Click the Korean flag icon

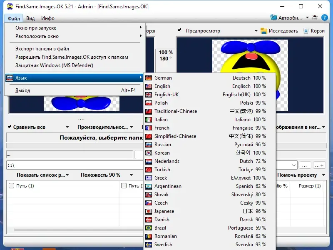(149, 153)
